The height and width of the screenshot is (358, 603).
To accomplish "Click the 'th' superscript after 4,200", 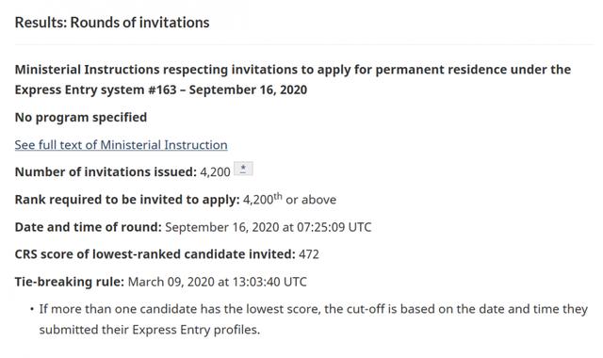I will 278,196.
